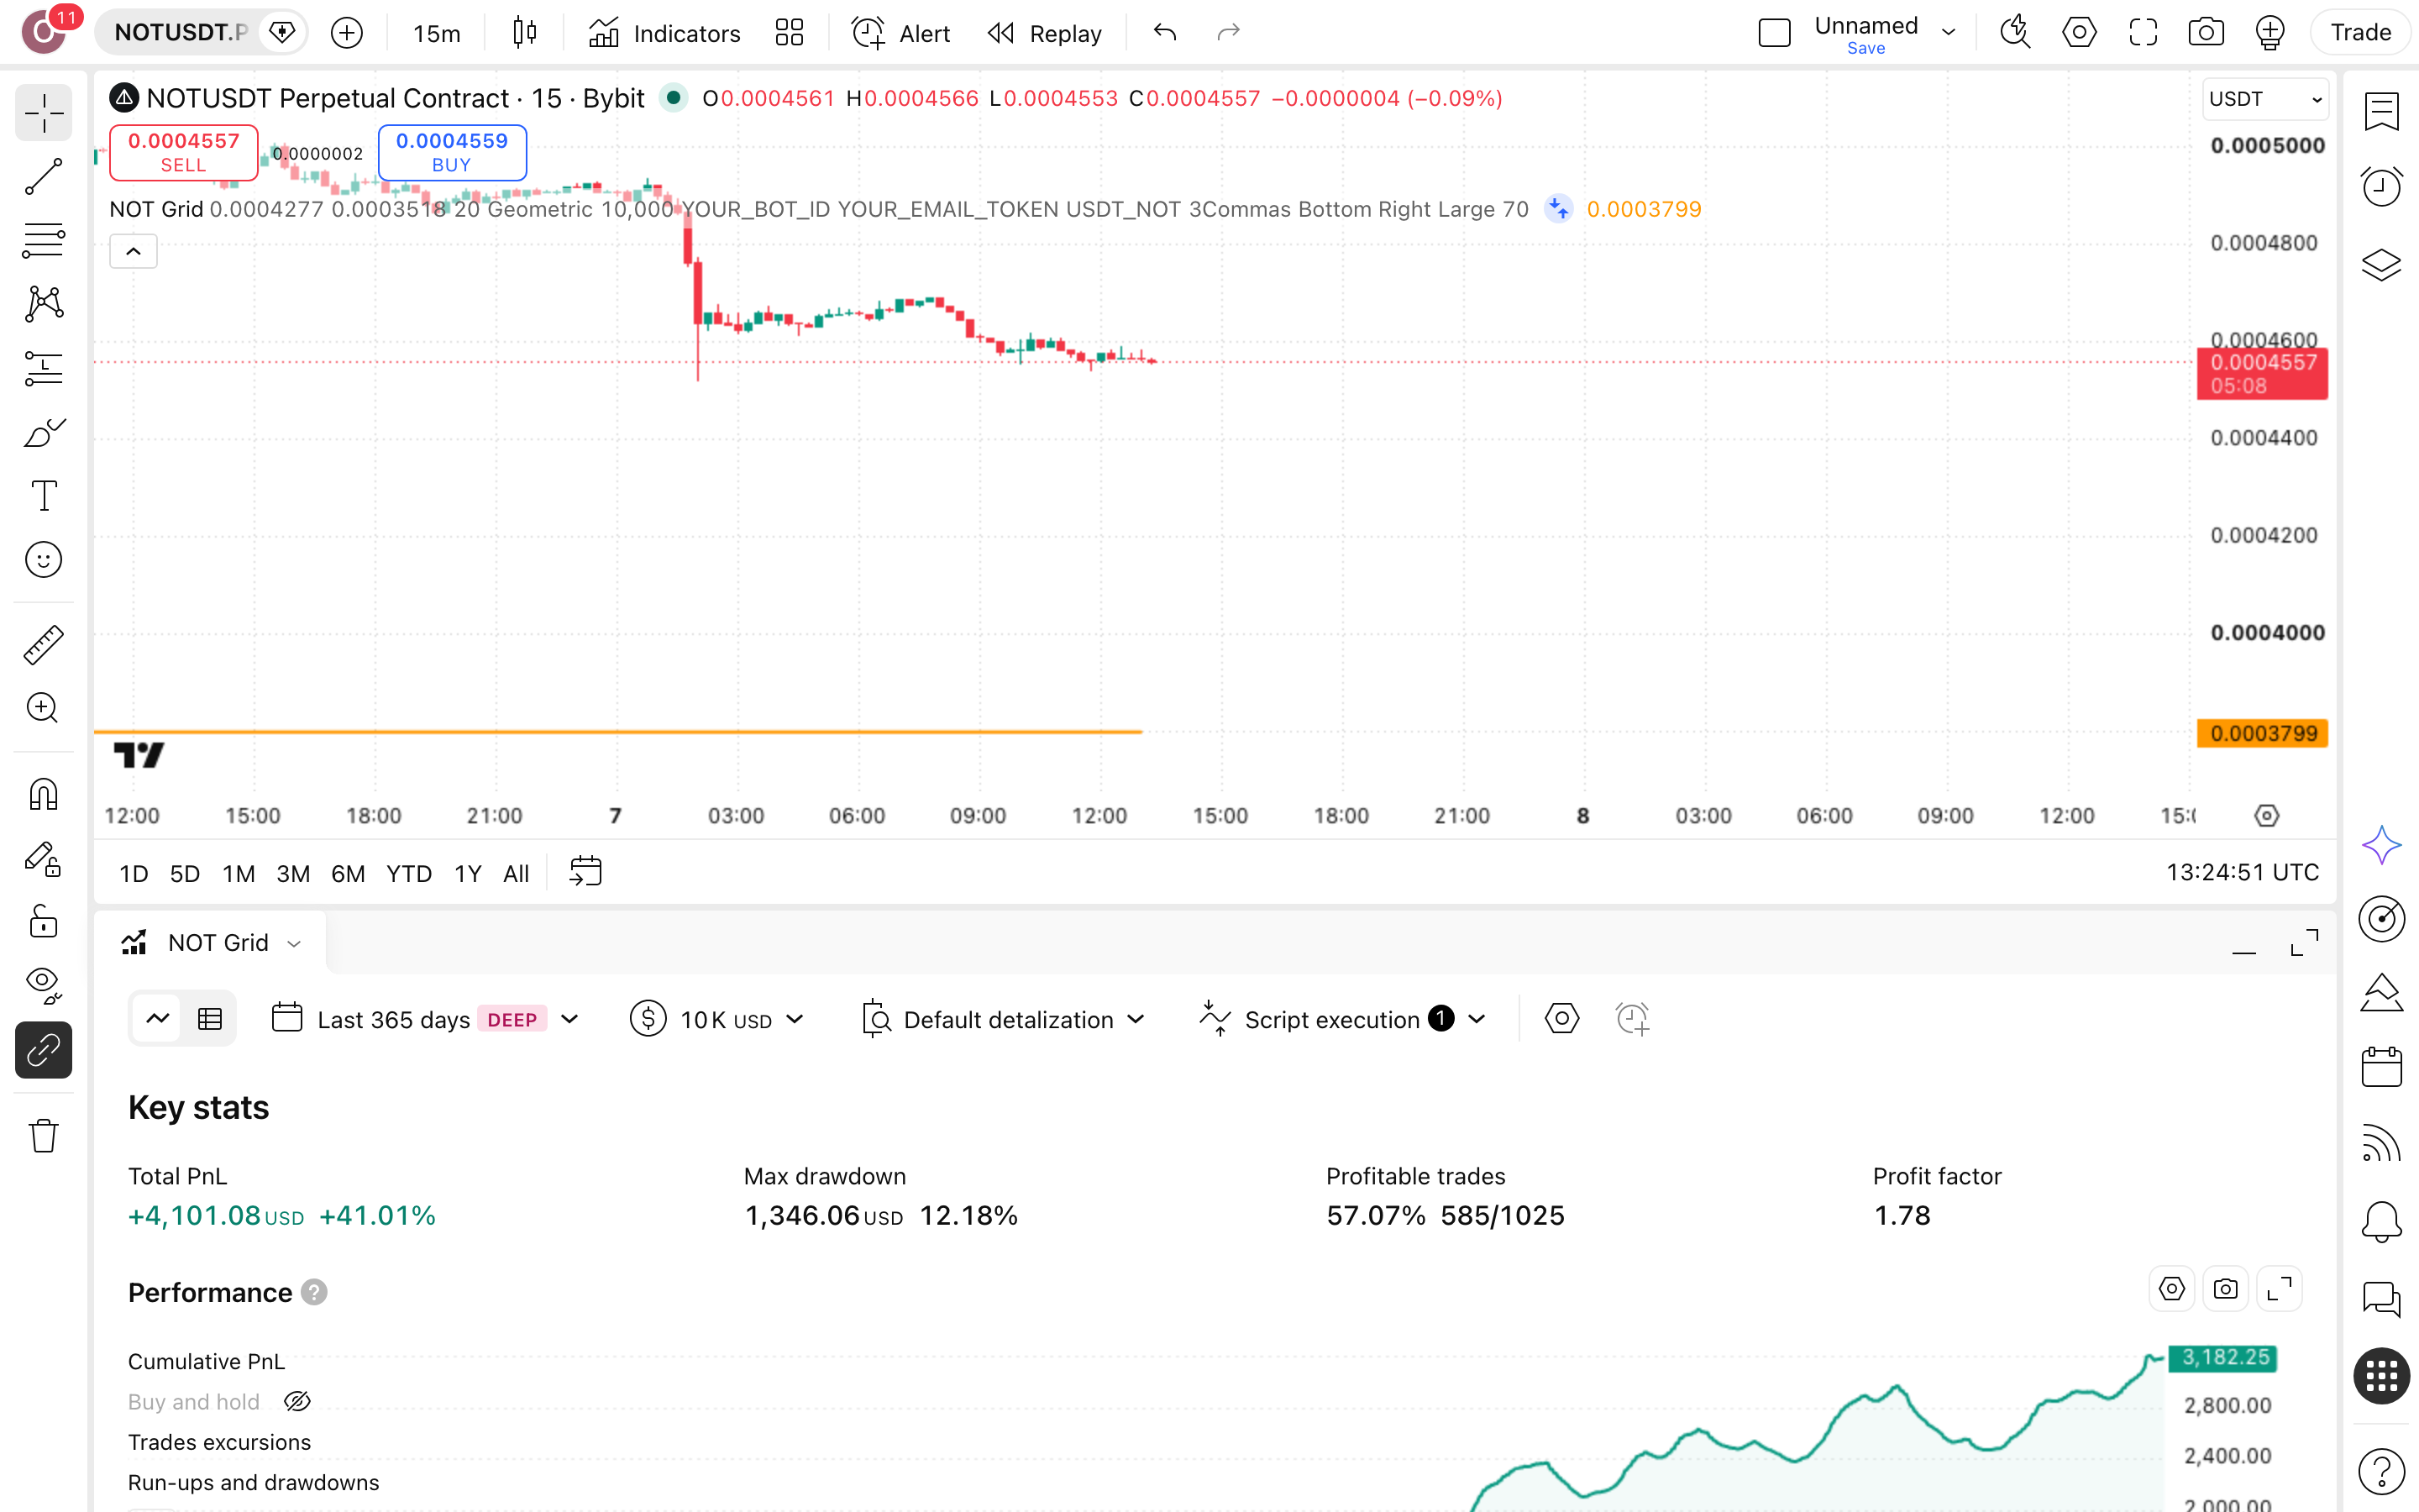Open the 10K USD capital dropdown
Viewport: 2419px width, 1512px height.
pos(716,1019)
